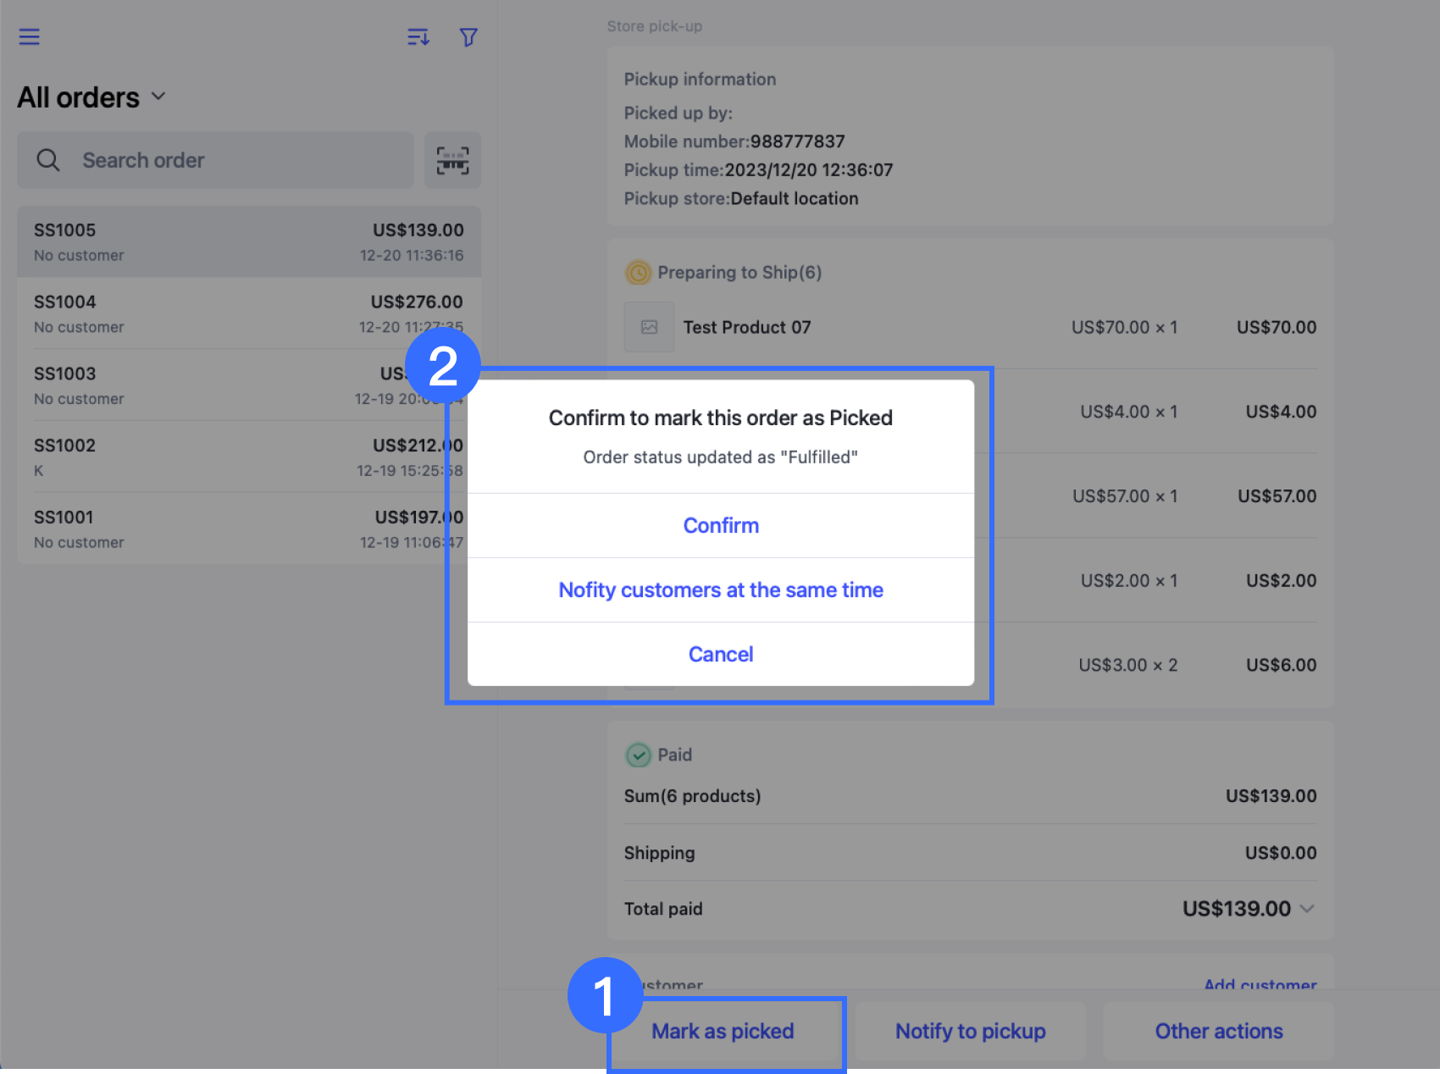This screenshot has width=1440, height=1074.
Task: Click the US$4.00 × 1 line price
Action: (1129, 412)
